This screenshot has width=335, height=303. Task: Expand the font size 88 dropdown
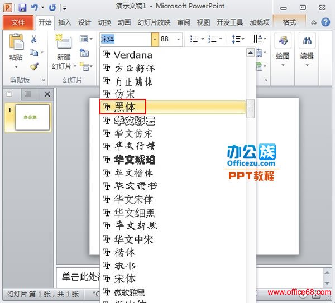pyautogui.click(x=178, y=39)
